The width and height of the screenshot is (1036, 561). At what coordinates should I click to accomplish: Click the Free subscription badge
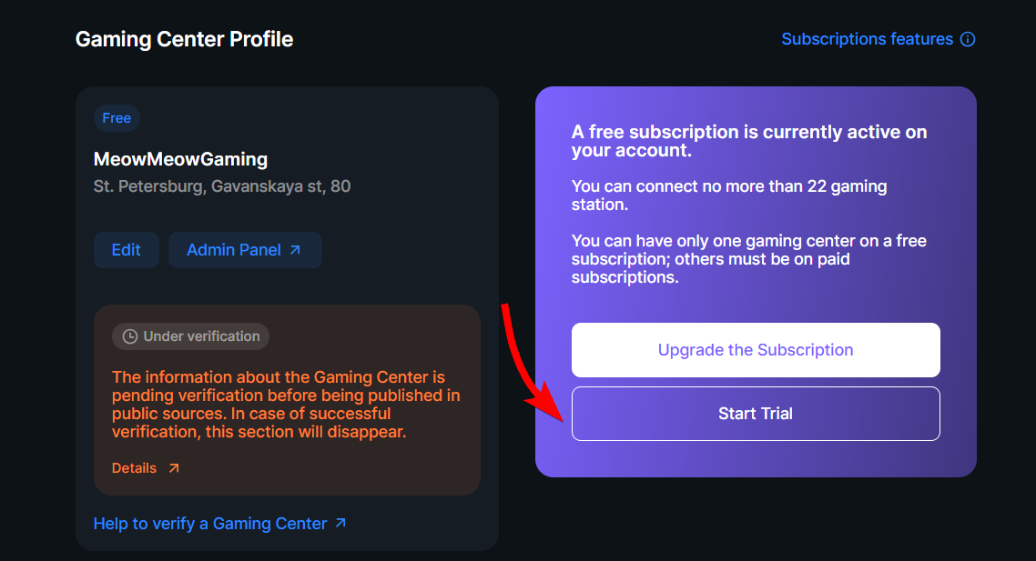(117, 118)
